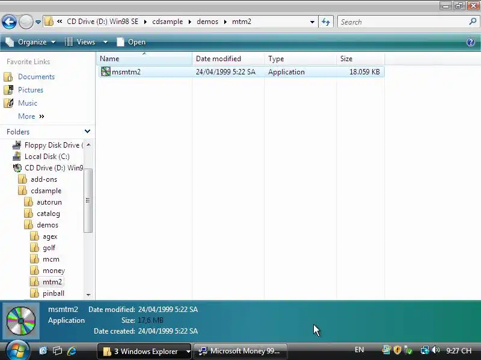Select Floppy Disk Drive in the folder tree
The image size is (481, 360).
coord(54,145)
